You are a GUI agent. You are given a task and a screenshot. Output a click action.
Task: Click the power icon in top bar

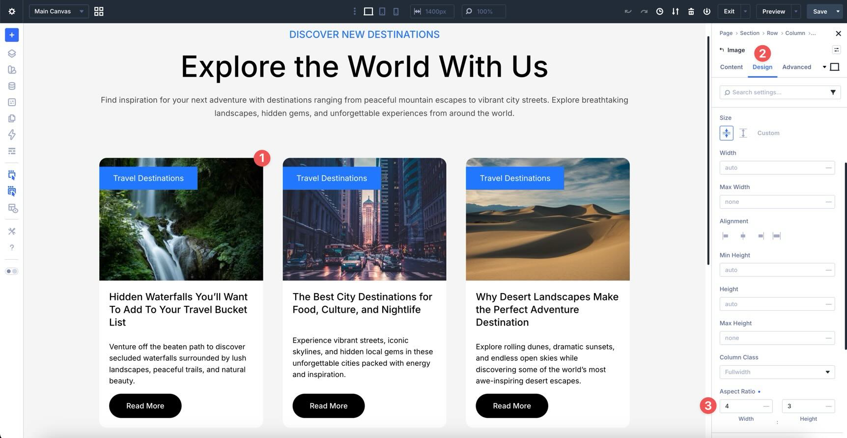pos(707,11)
